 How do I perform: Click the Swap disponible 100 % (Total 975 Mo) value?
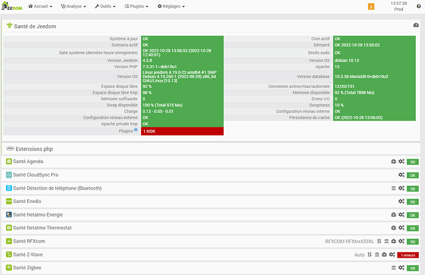click(163, 105)
